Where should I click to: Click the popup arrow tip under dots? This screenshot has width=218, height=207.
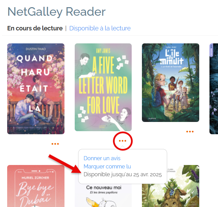click(x=122, y=147)
